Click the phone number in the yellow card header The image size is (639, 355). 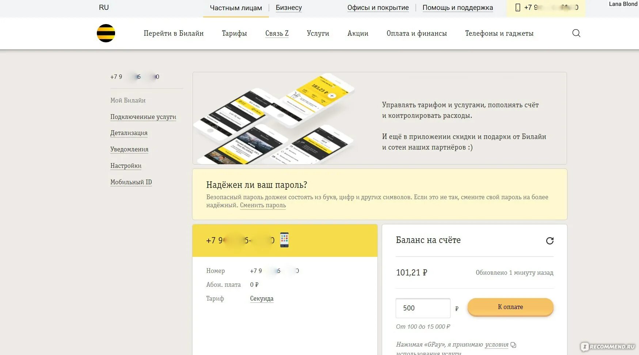tap(240, 240)
